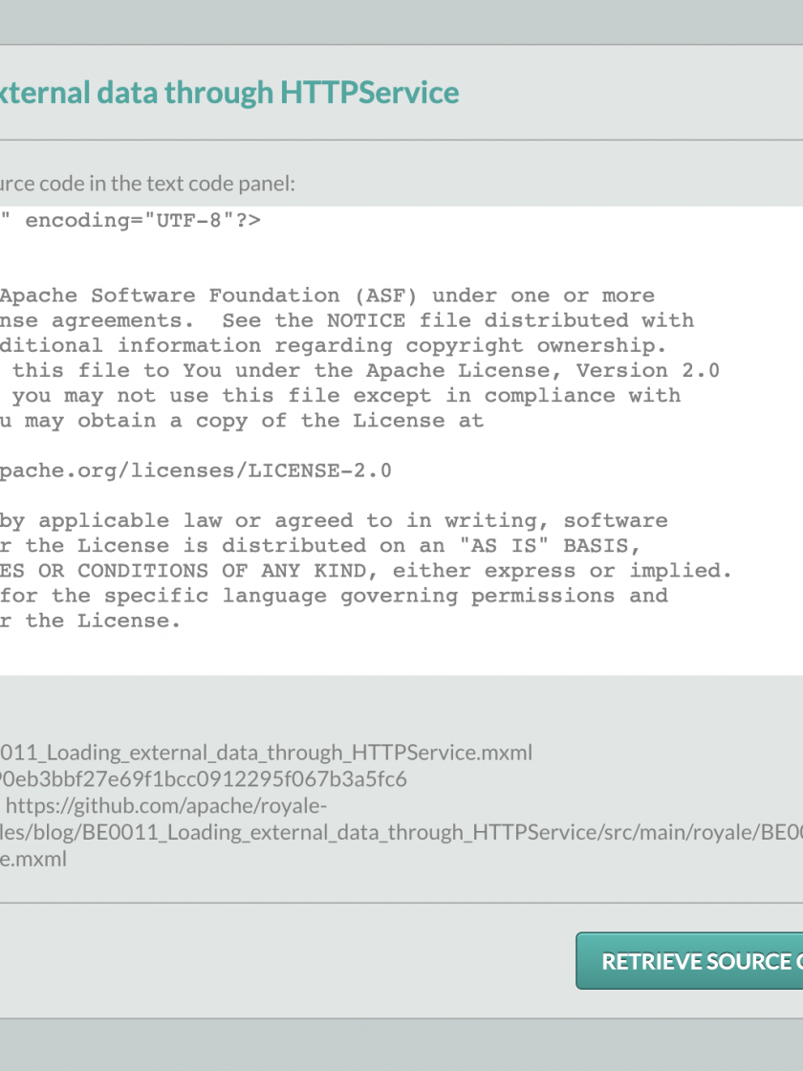
Task: Click the apache.org/licenses/LICENSE-2.0 text line
Action: (196, 470)
